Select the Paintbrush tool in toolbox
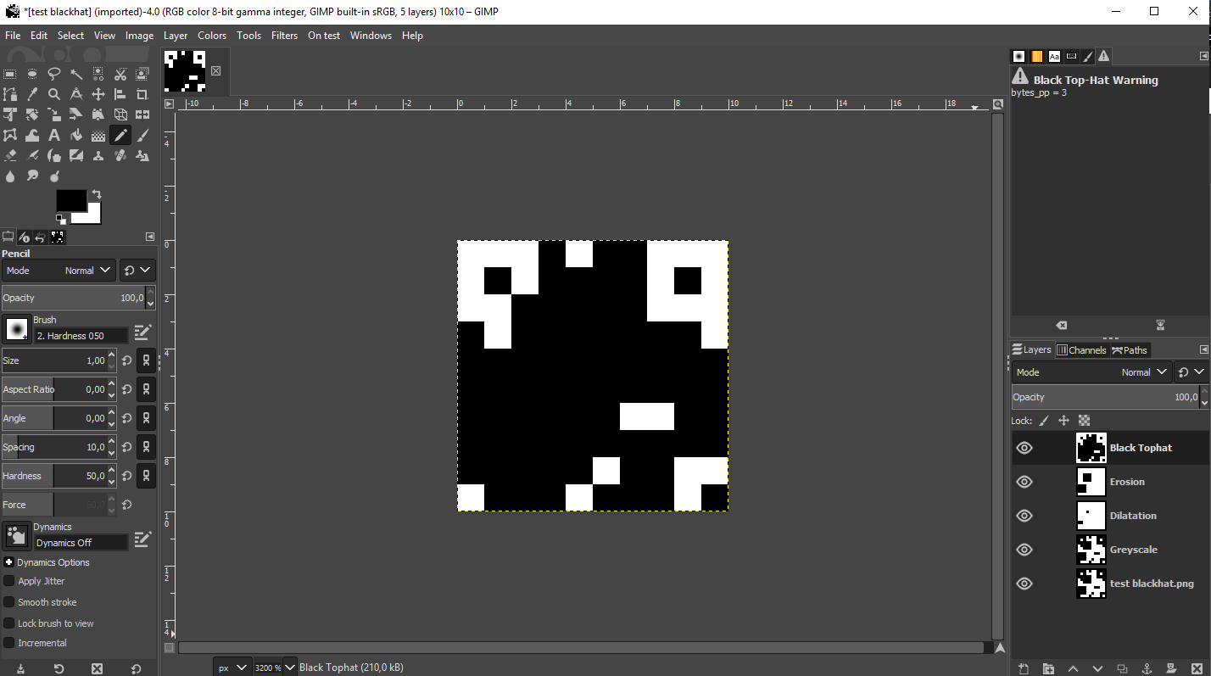This screenshot has height=676, width=1211. 142,135
